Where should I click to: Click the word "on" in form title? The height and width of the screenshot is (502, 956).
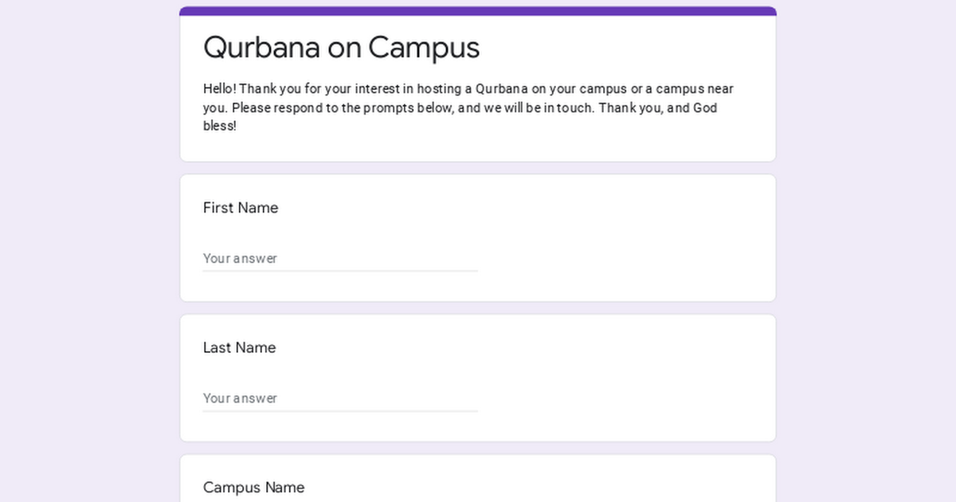pyautogui.click(x=344, y=48)
